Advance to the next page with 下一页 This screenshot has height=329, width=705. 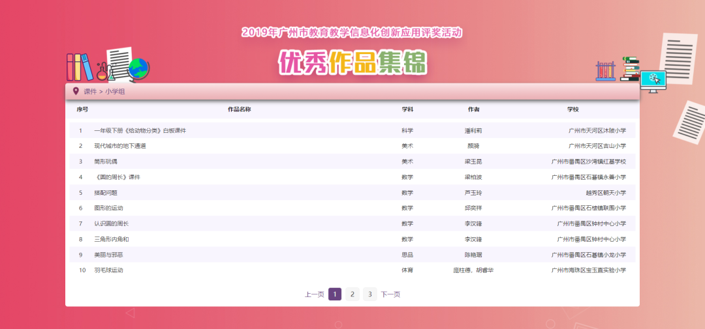tap(390, 294)
